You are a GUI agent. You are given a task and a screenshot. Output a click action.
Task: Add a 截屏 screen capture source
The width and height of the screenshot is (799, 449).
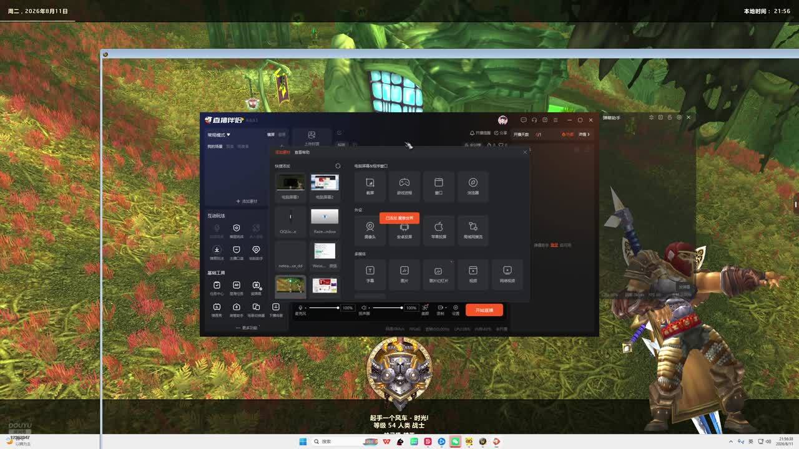[x=370, y=186]
